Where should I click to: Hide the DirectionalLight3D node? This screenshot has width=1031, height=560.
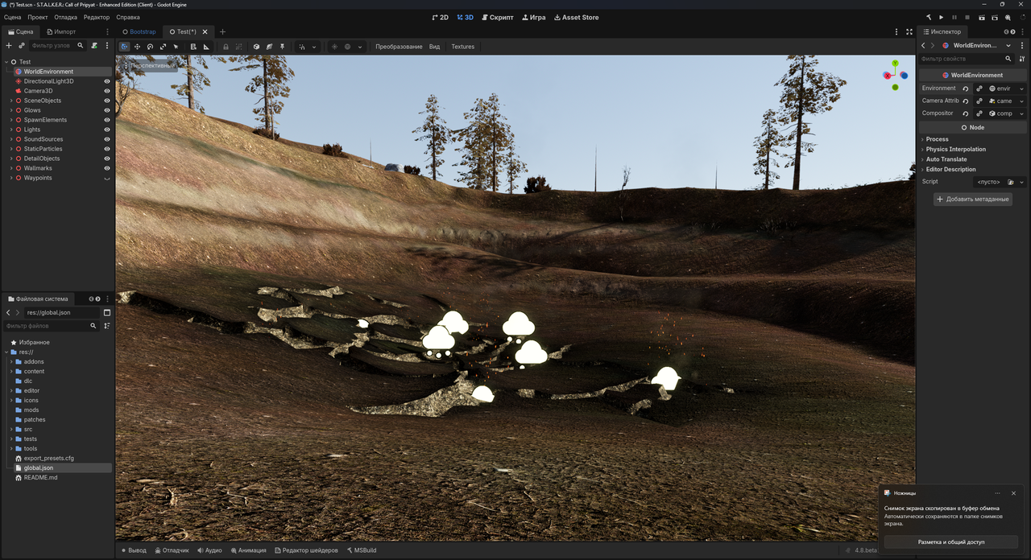(107, 81)
